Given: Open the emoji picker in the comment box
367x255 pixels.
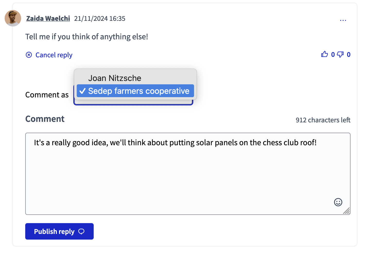Looking at the screenshot, I should pos(338,202).
